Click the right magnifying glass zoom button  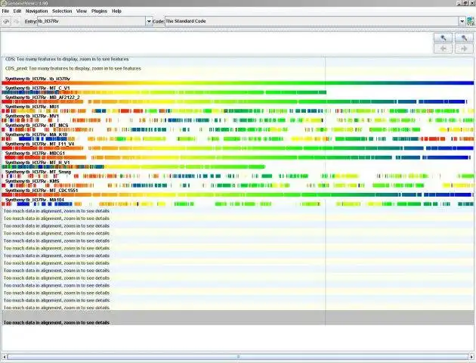coord(464,38)
